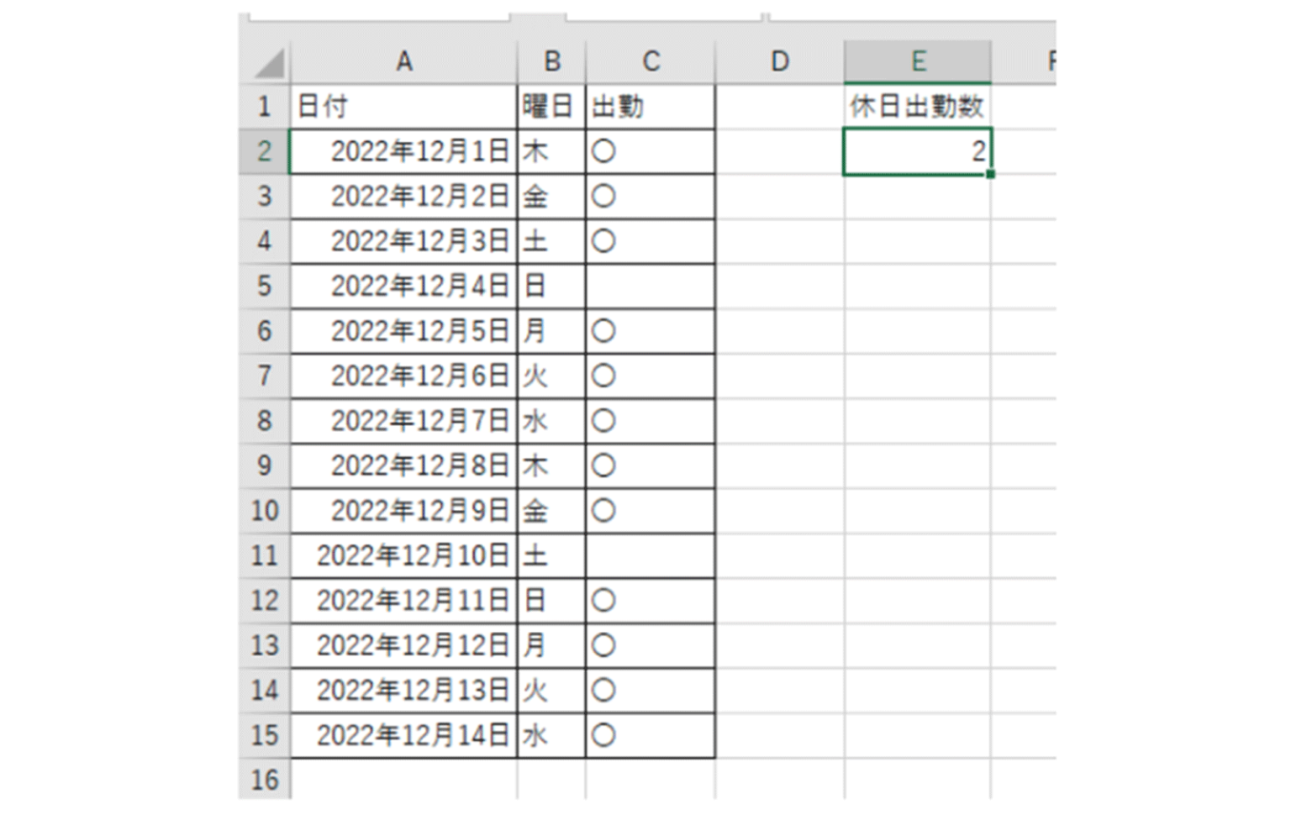Select row 11 header
This screenshot has width=1291, height=815.
coord(265,556)
